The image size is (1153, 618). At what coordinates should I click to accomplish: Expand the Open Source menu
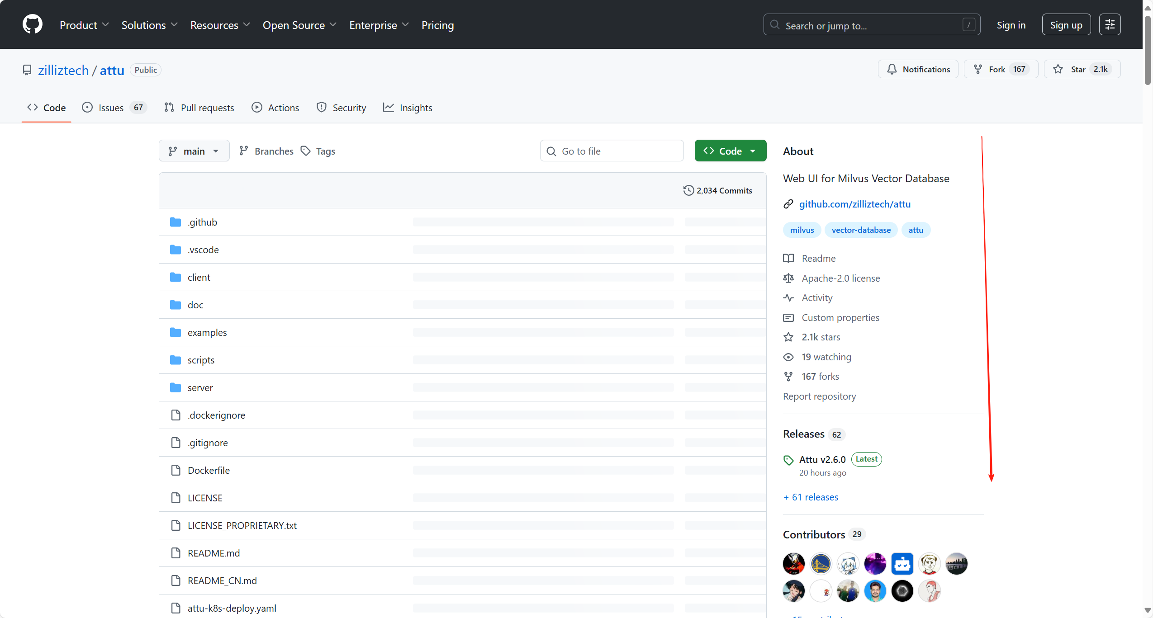click(299, 25)
